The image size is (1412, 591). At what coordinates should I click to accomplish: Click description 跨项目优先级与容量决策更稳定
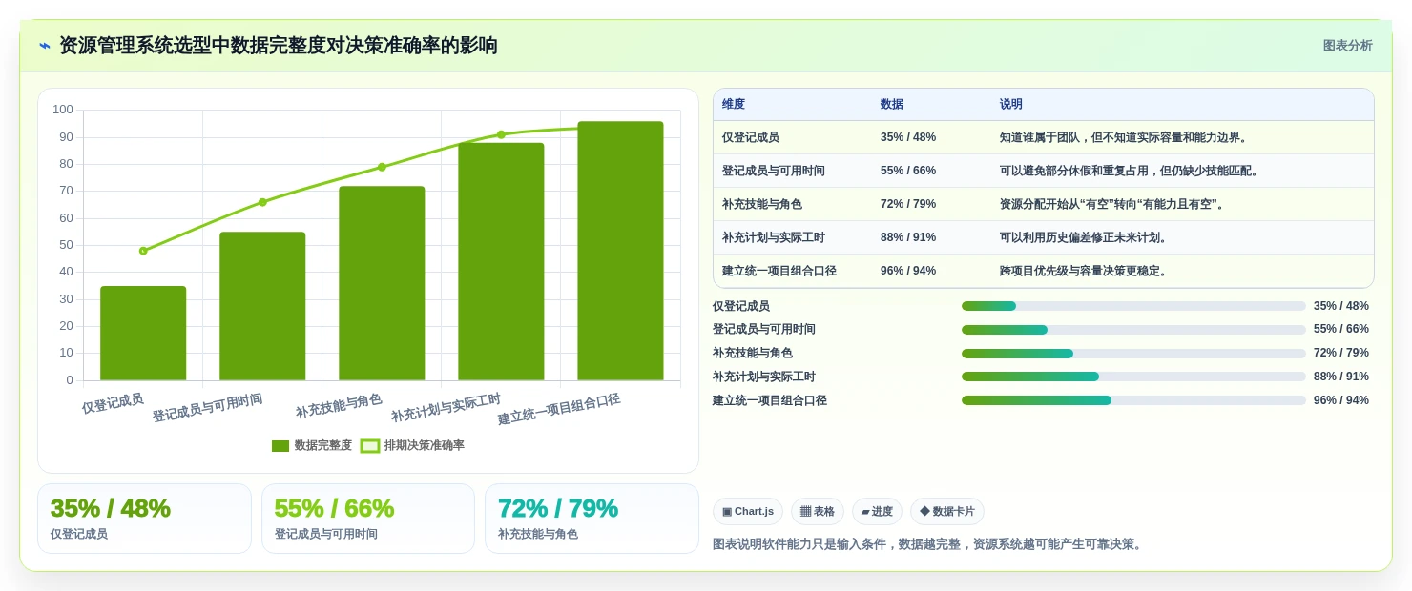(x=1084, y=271)
